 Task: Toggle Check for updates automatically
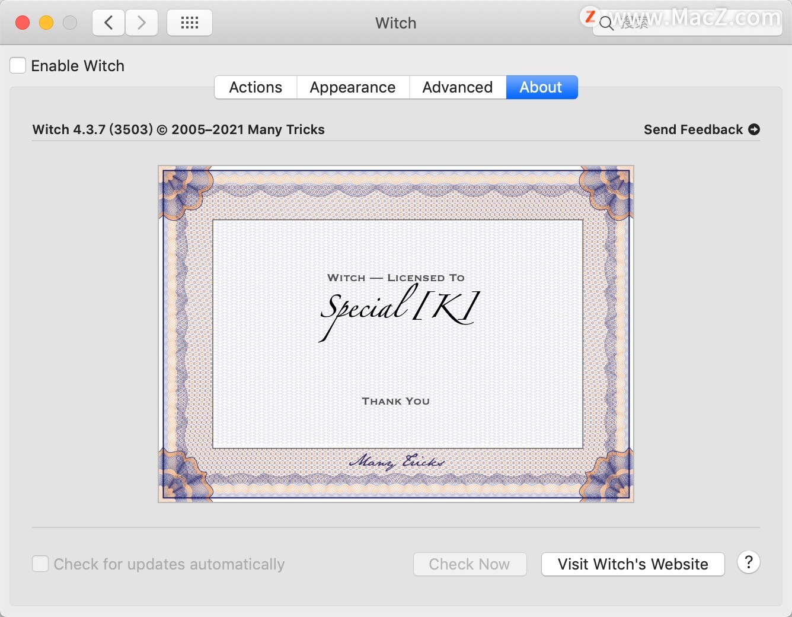point(40,564)
